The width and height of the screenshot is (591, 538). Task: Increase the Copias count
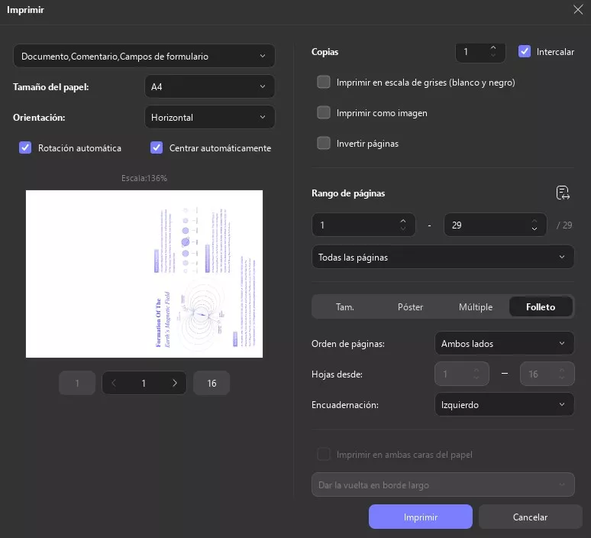tap(493, 47)
